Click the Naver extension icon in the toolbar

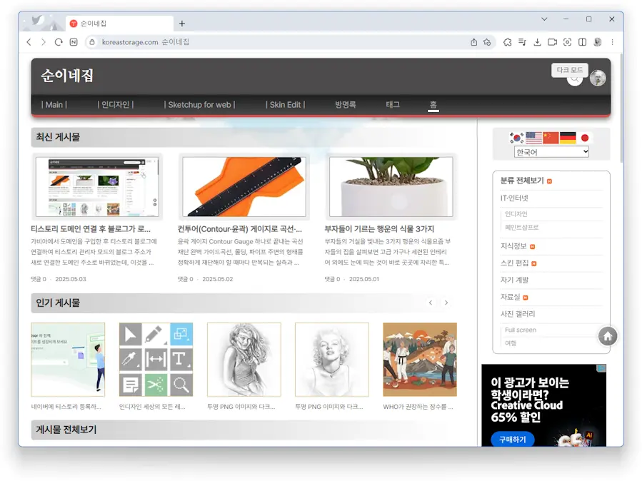[74, 42]
